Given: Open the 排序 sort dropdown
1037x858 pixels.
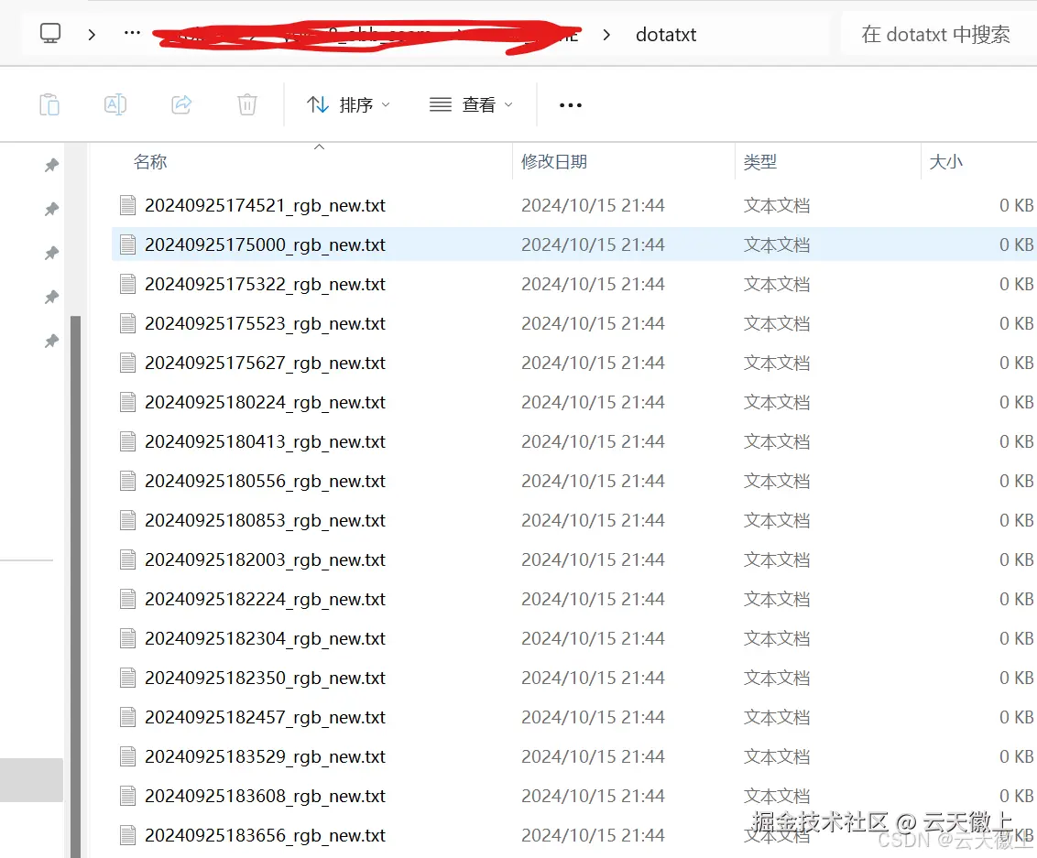Looking at the screenshot, I should coord(351,104).
